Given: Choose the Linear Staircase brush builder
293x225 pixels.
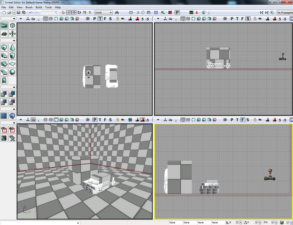Looking at the screenshot, I should coord(4,64).
